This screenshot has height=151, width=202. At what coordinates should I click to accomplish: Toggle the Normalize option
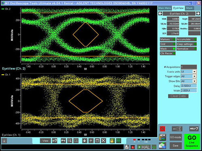coord(187,48)
